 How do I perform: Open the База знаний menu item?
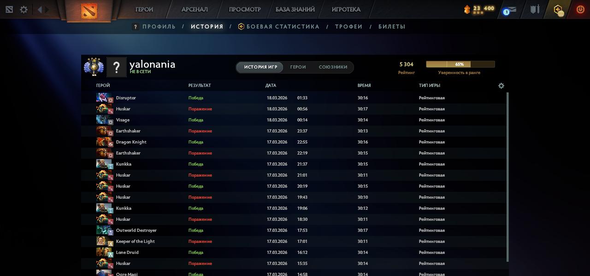pyautogui.click(x=295, y=9)
